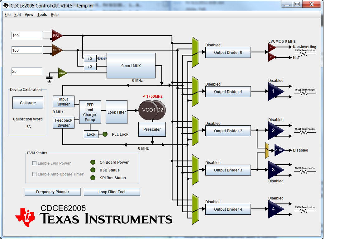The height and width of the screenshot is (239, 359).
Task: Click the Loop Filter block
Action: (117, 112)
